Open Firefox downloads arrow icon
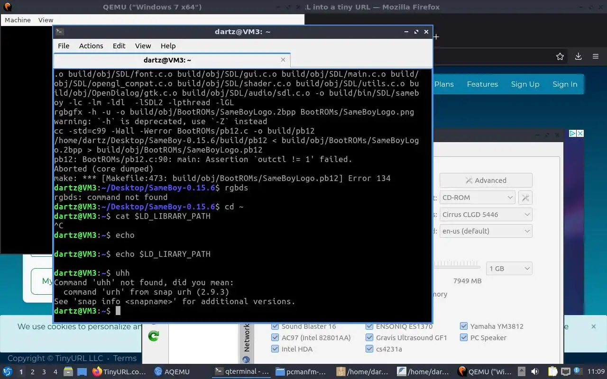 [579, 56]
